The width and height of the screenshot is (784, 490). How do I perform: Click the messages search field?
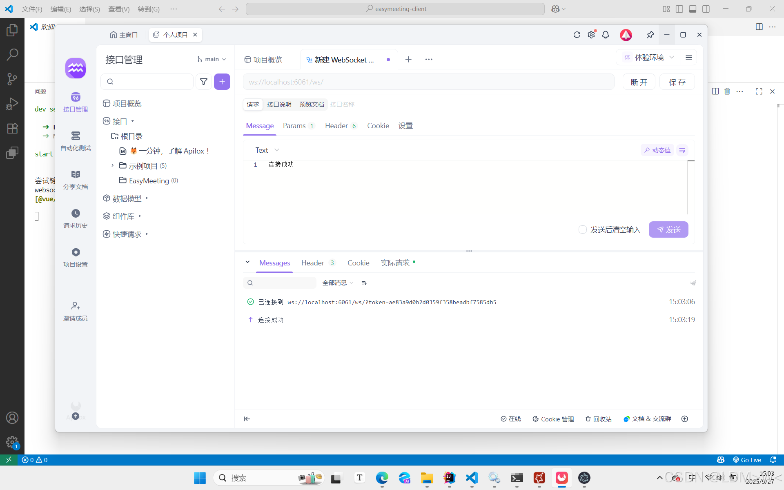click(x=280, y=283)
